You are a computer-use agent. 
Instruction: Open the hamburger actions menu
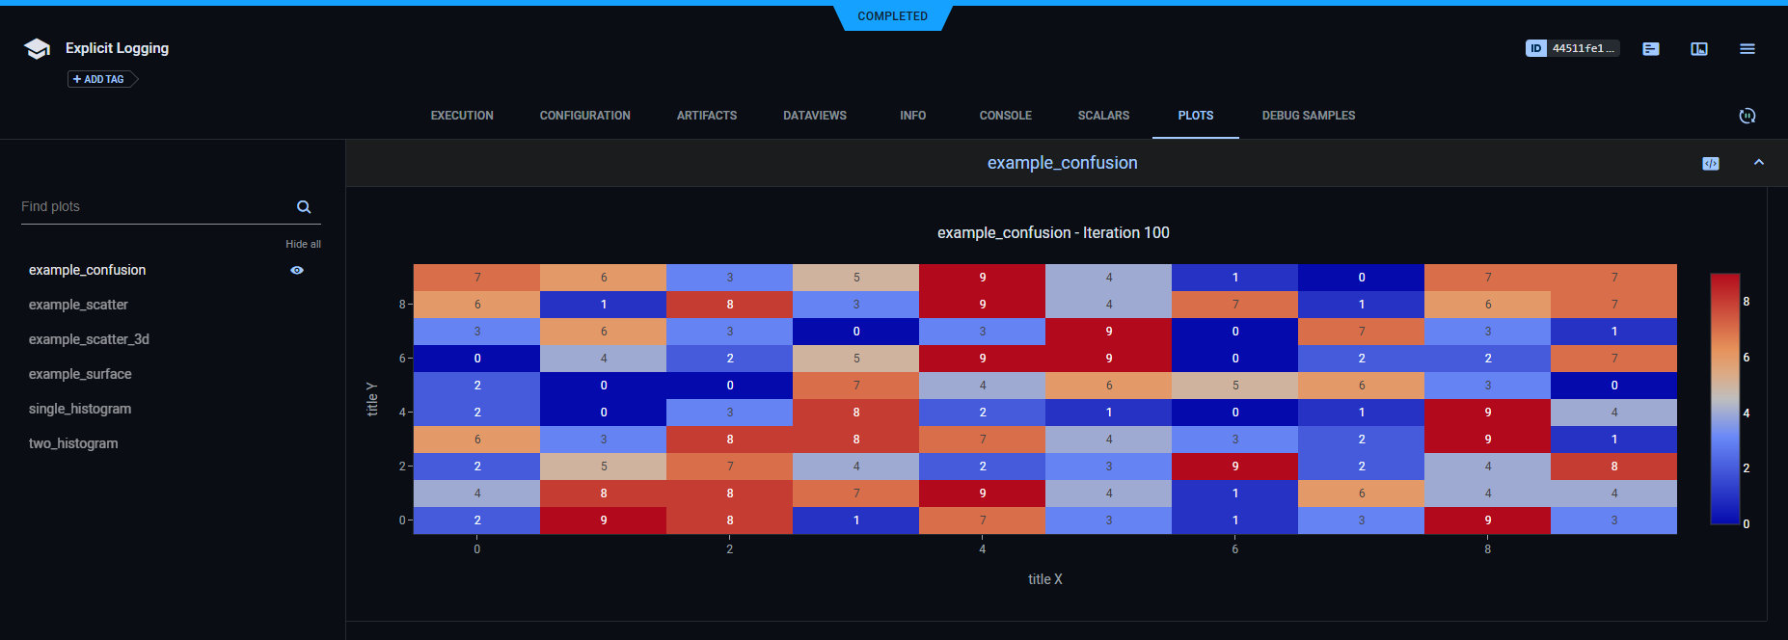pos(1747,48)
